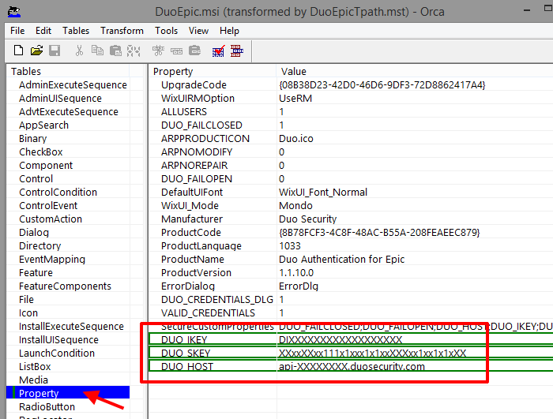Open the Tables menu
Screen dimensions: 553x419
(76, 31)
